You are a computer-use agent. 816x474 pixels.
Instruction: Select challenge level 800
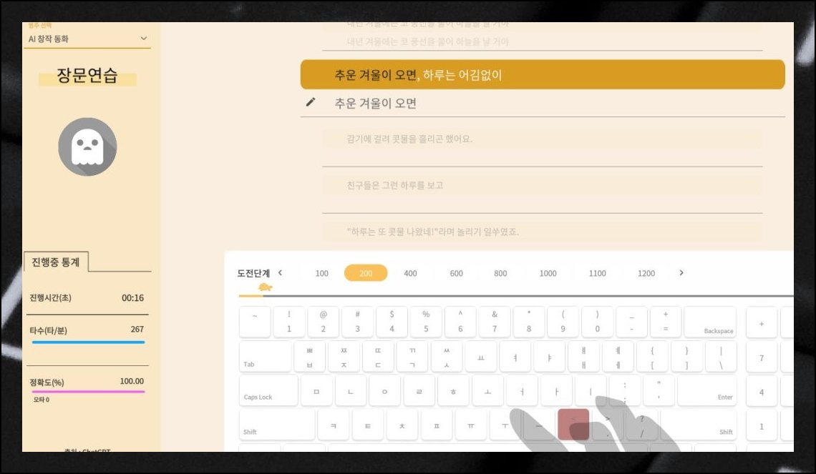(x=500, y=273)
